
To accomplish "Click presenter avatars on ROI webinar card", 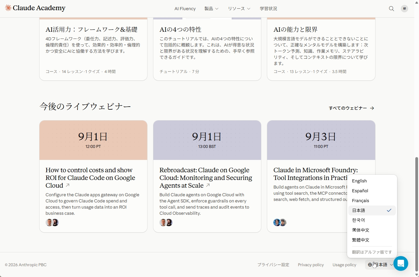I will pyautogui.click(x=52, y=222).
